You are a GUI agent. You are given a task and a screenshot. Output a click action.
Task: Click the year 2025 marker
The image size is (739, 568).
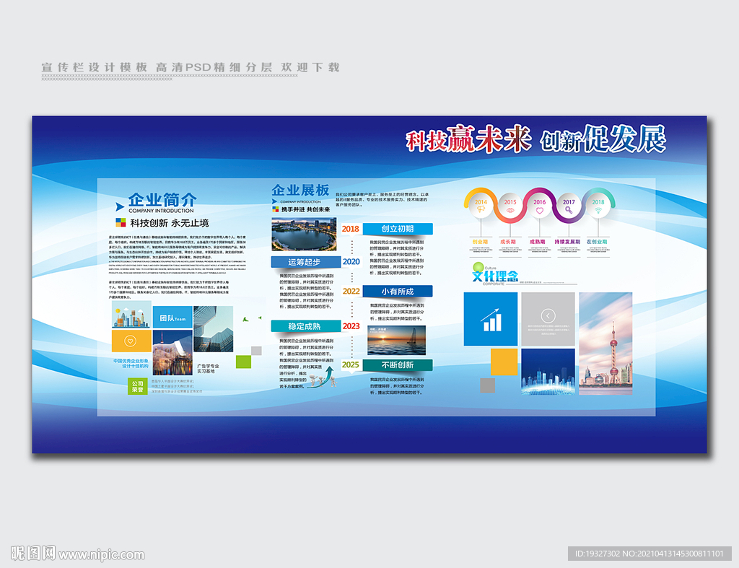click(x=350, y=365)
